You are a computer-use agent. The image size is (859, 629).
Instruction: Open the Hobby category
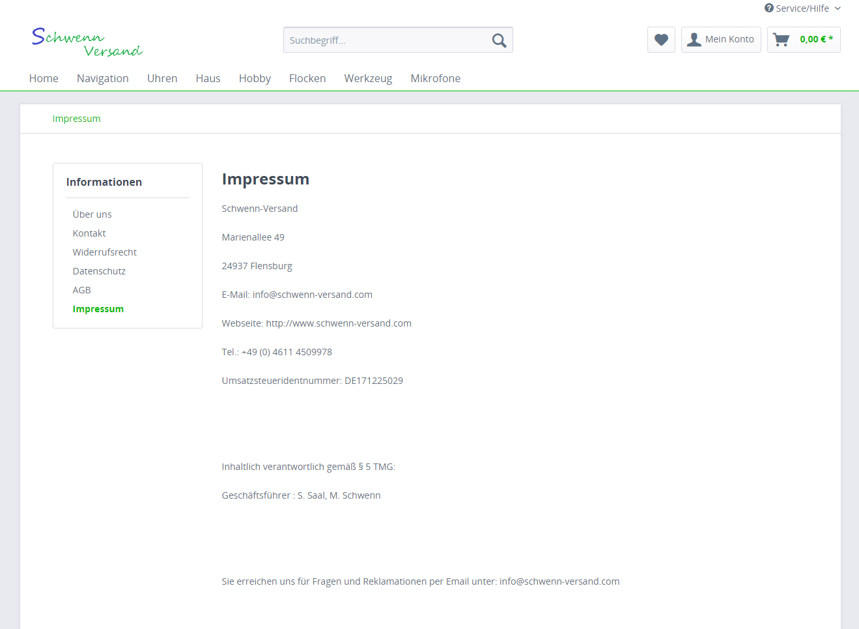(255, 78)
